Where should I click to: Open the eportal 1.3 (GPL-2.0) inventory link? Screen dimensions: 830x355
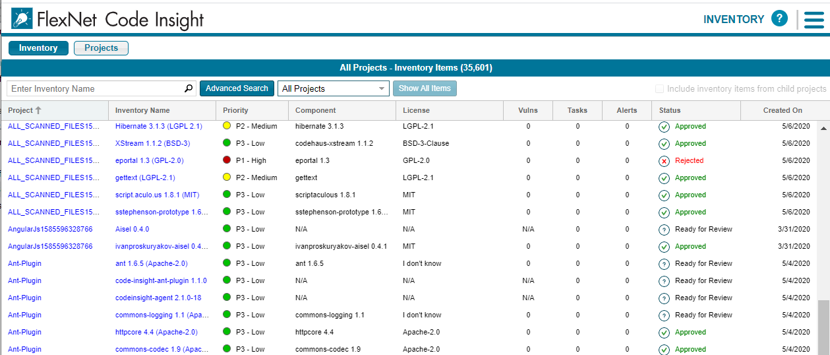(150, 160)
